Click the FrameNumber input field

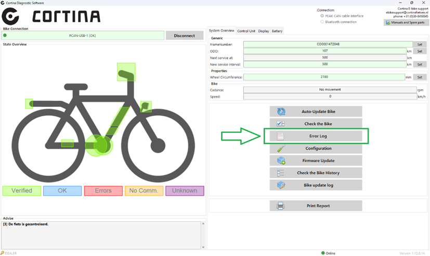point(328,44)
